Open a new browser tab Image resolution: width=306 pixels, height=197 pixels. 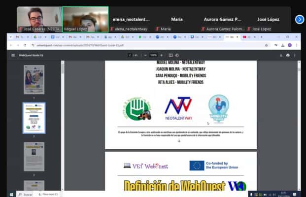(261, 37)
